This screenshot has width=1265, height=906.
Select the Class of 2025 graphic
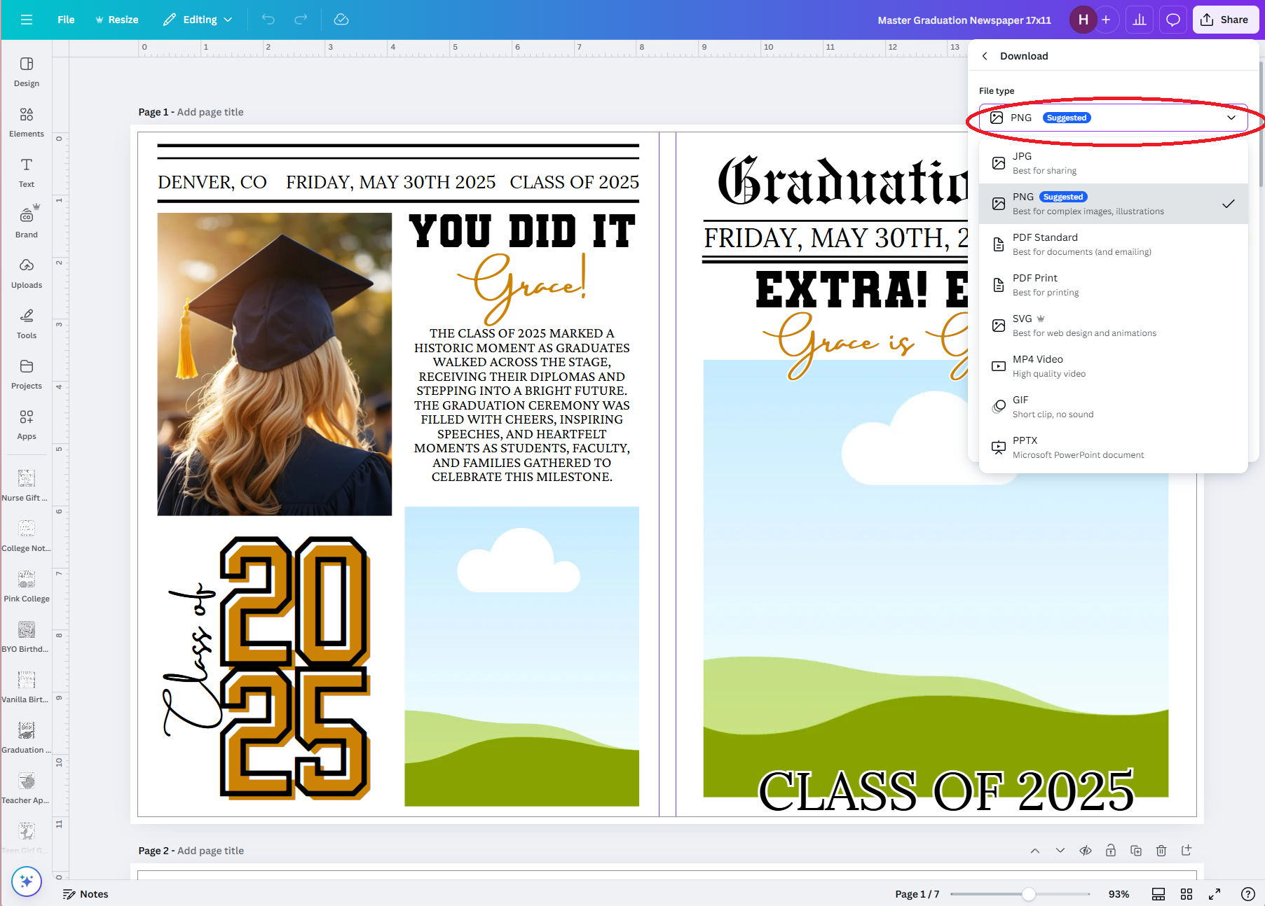click(266, 669)
